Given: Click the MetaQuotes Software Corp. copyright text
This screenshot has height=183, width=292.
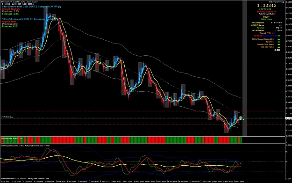Looking at the screenshot, I should (25, 178).
